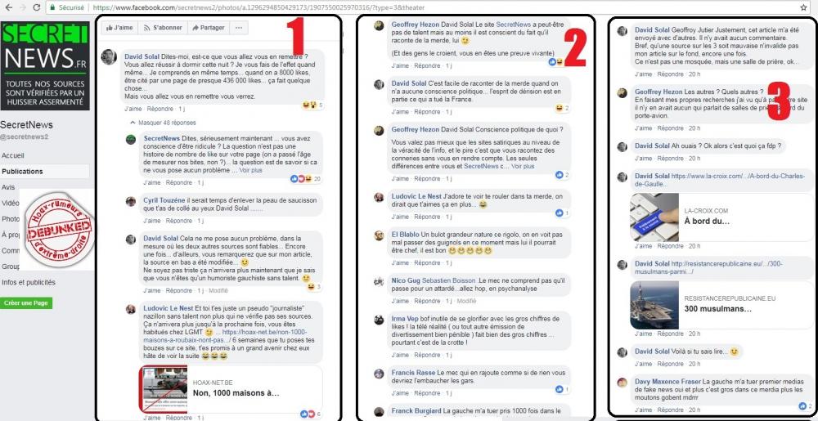The image size is (818, 421).
Task: Reload the page with browser refresh icon
Action: (x=37, y=7)
